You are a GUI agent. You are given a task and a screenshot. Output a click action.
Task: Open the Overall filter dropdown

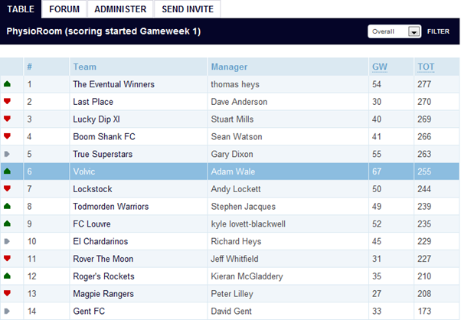click(394, 31)
